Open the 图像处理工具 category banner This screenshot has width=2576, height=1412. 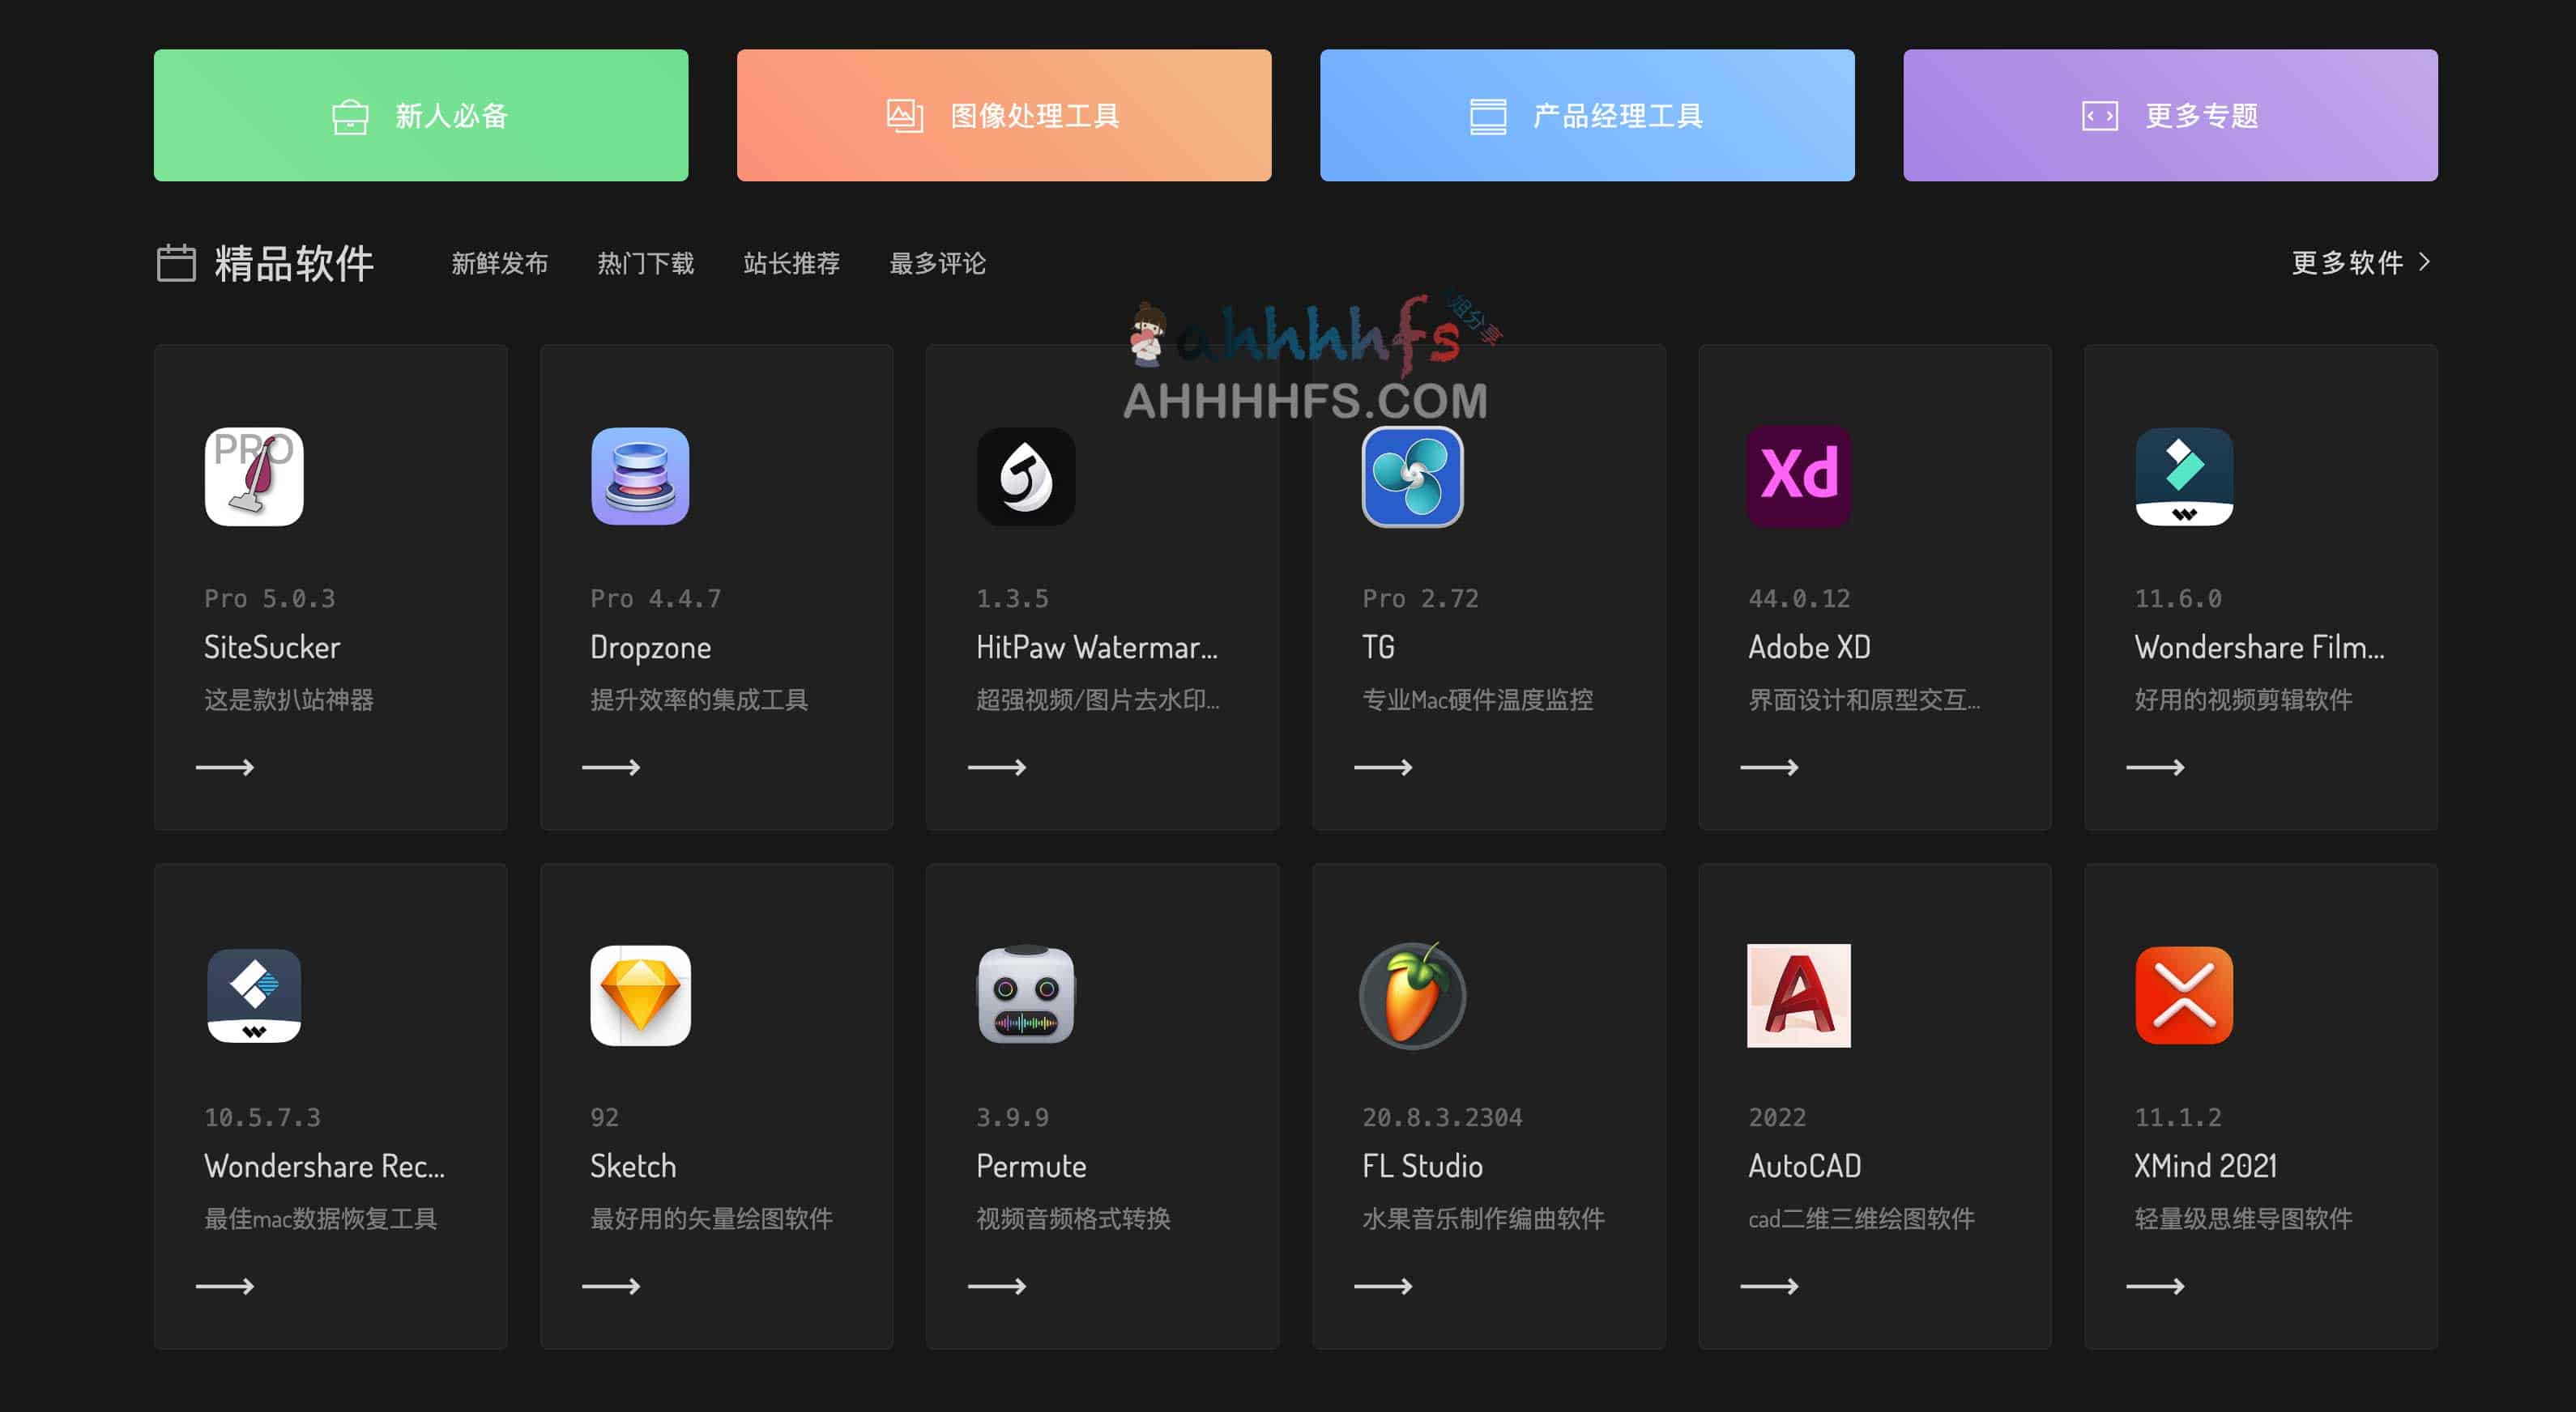[1004, 115]
